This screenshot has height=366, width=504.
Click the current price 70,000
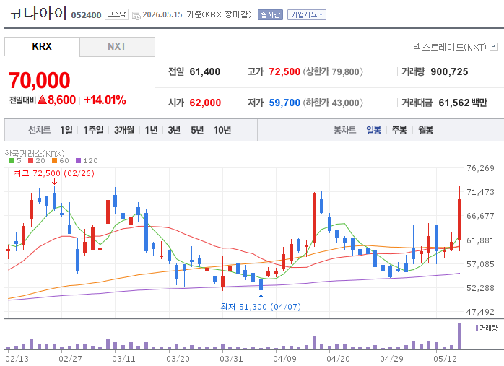40,80
